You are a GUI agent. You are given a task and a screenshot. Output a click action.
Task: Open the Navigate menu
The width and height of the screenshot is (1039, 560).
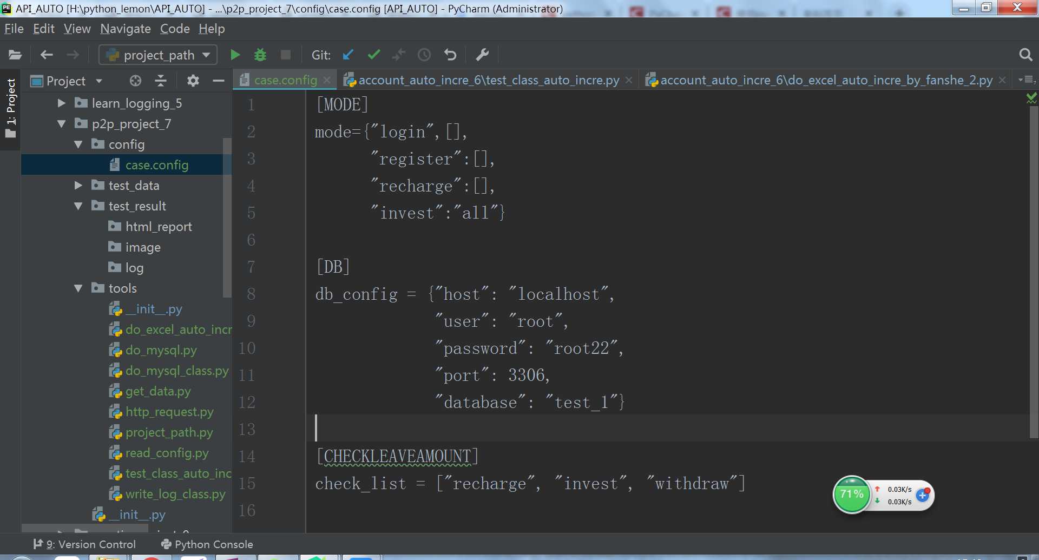click(126, 29)
